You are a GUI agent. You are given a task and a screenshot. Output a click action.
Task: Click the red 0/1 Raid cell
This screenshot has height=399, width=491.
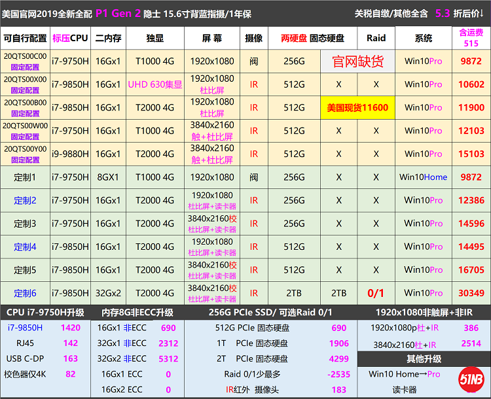[x=376, y=293]
